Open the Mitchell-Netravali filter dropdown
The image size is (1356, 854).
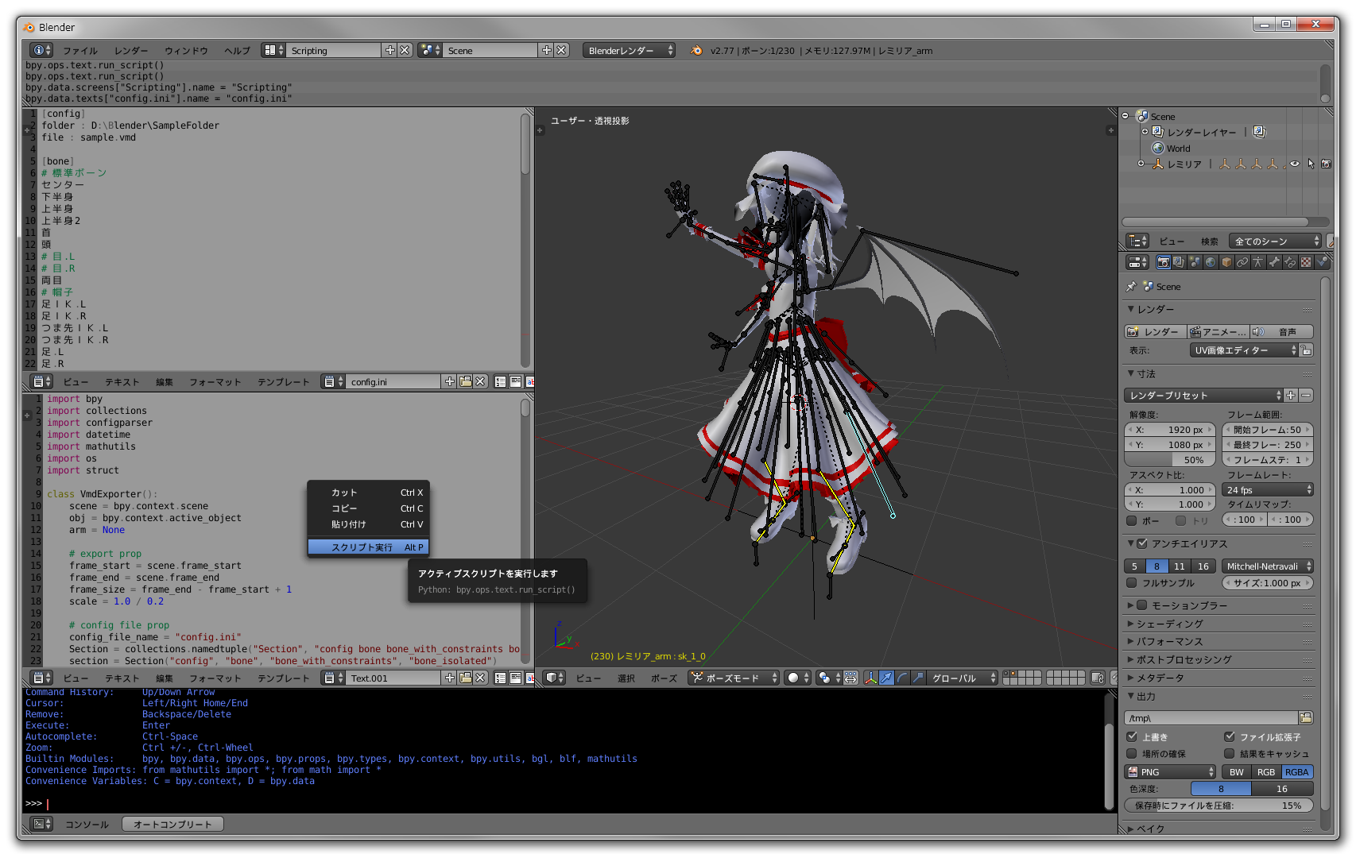click(x=1268, y=566)
